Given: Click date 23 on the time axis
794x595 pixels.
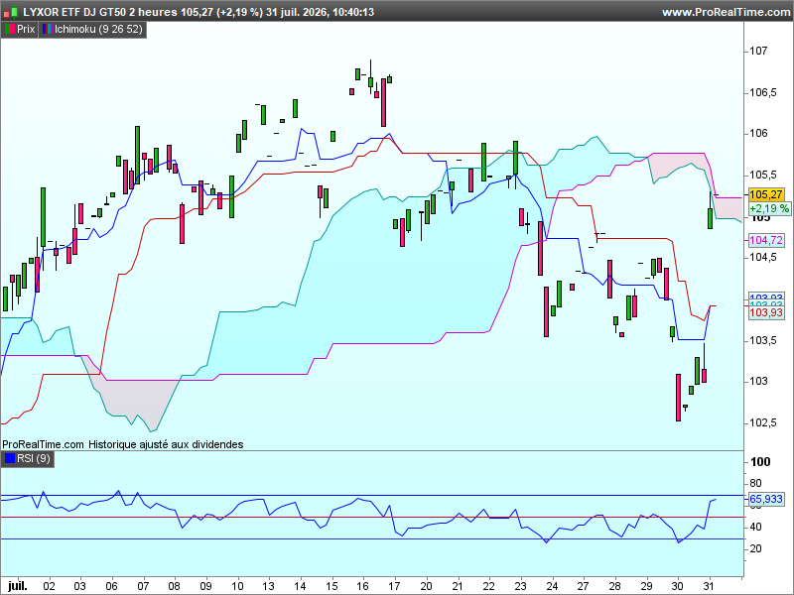Looking at the screenshot, I should (x=520, y=586).
